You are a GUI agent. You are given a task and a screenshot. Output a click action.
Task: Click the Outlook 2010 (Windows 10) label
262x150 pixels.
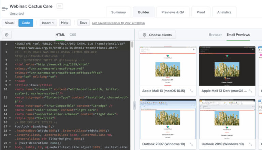click(222, 144)
